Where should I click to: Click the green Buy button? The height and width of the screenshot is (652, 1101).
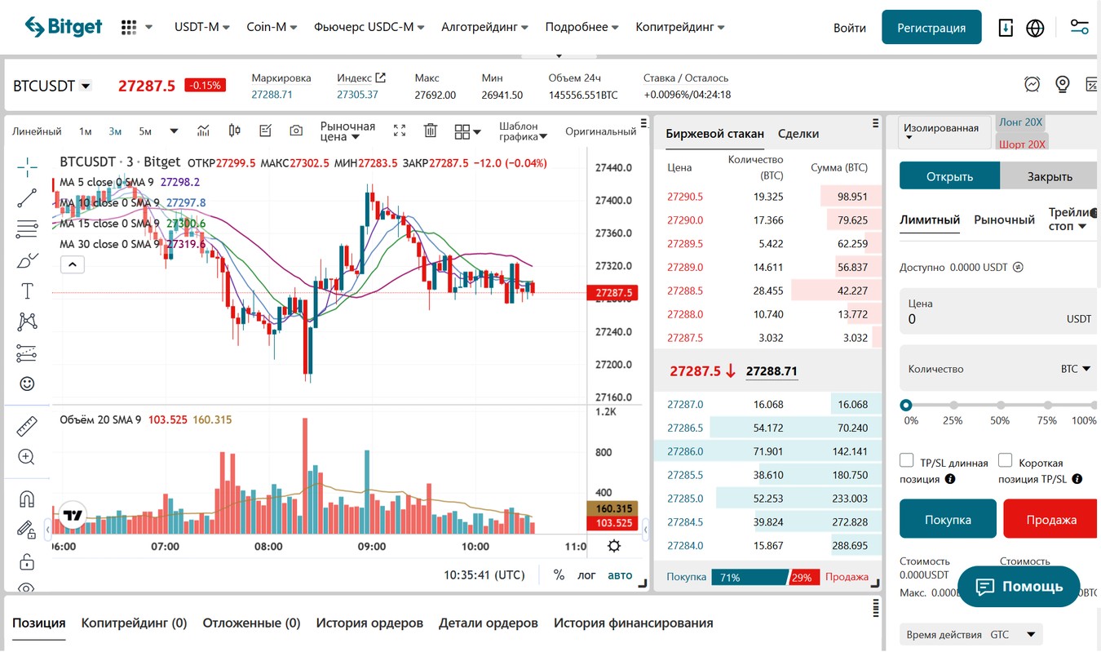pyautogui.click(x=948, y=519)
